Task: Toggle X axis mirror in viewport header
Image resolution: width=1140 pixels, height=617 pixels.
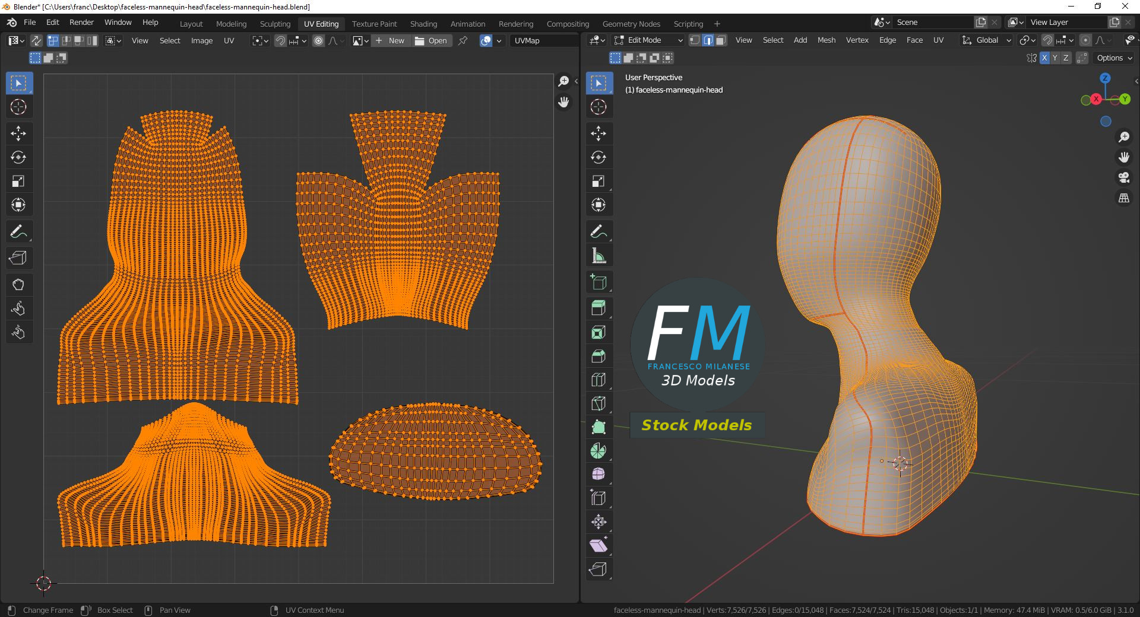Action: click(x=1044, y=58)
